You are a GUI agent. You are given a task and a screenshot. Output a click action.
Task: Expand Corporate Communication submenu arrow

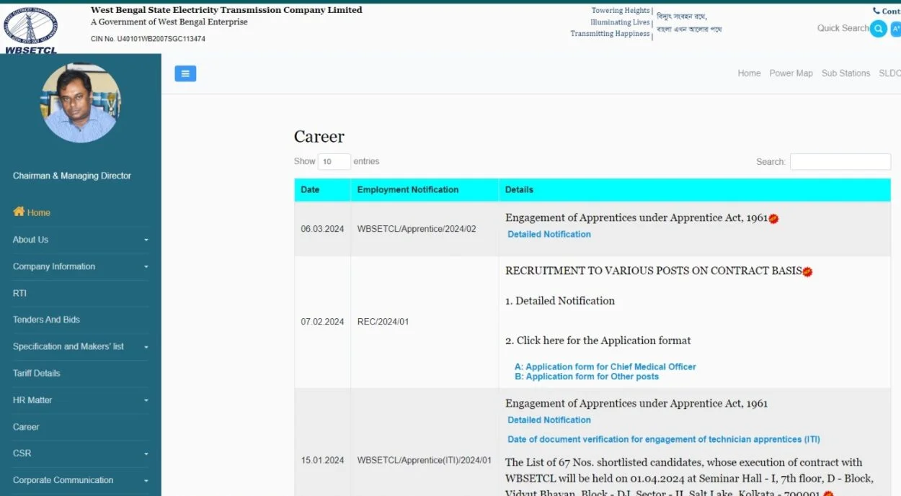146,480
